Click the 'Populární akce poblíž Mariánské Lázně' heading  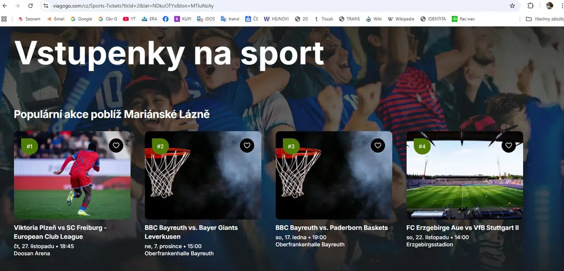click(112, 114)
